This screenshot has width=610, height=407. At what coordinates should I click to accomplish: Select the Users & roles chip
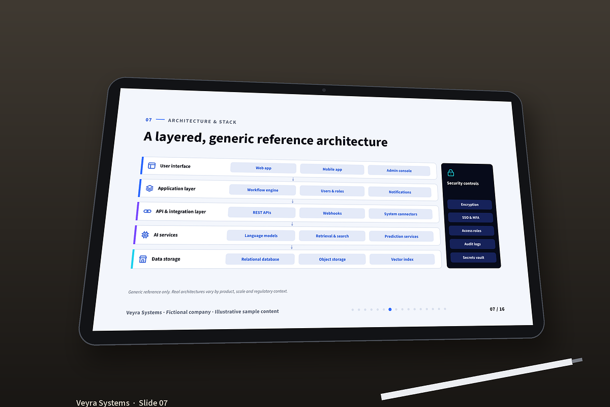pyautogui.click(x=332, y=191)
